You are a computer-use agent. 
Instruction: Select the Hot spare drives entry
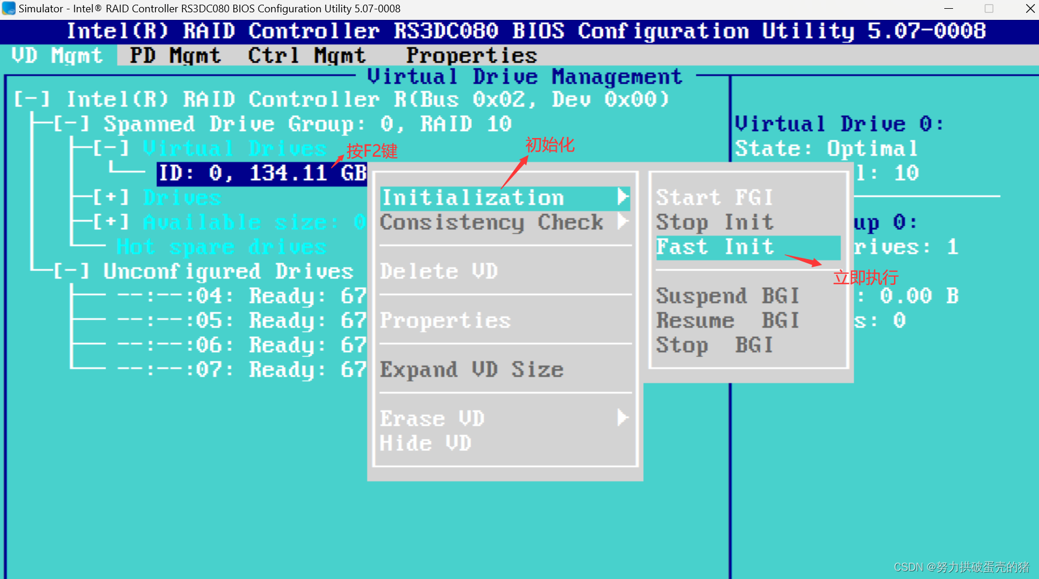tap(221, 247)
